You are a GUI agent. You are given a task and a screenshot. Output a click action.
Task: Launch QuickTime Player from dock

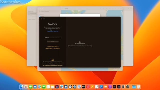coord(74,87)
